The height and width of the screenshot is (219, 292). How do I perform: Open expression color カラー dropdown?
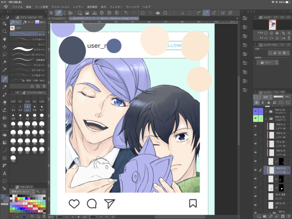click(x=268, y=63)
